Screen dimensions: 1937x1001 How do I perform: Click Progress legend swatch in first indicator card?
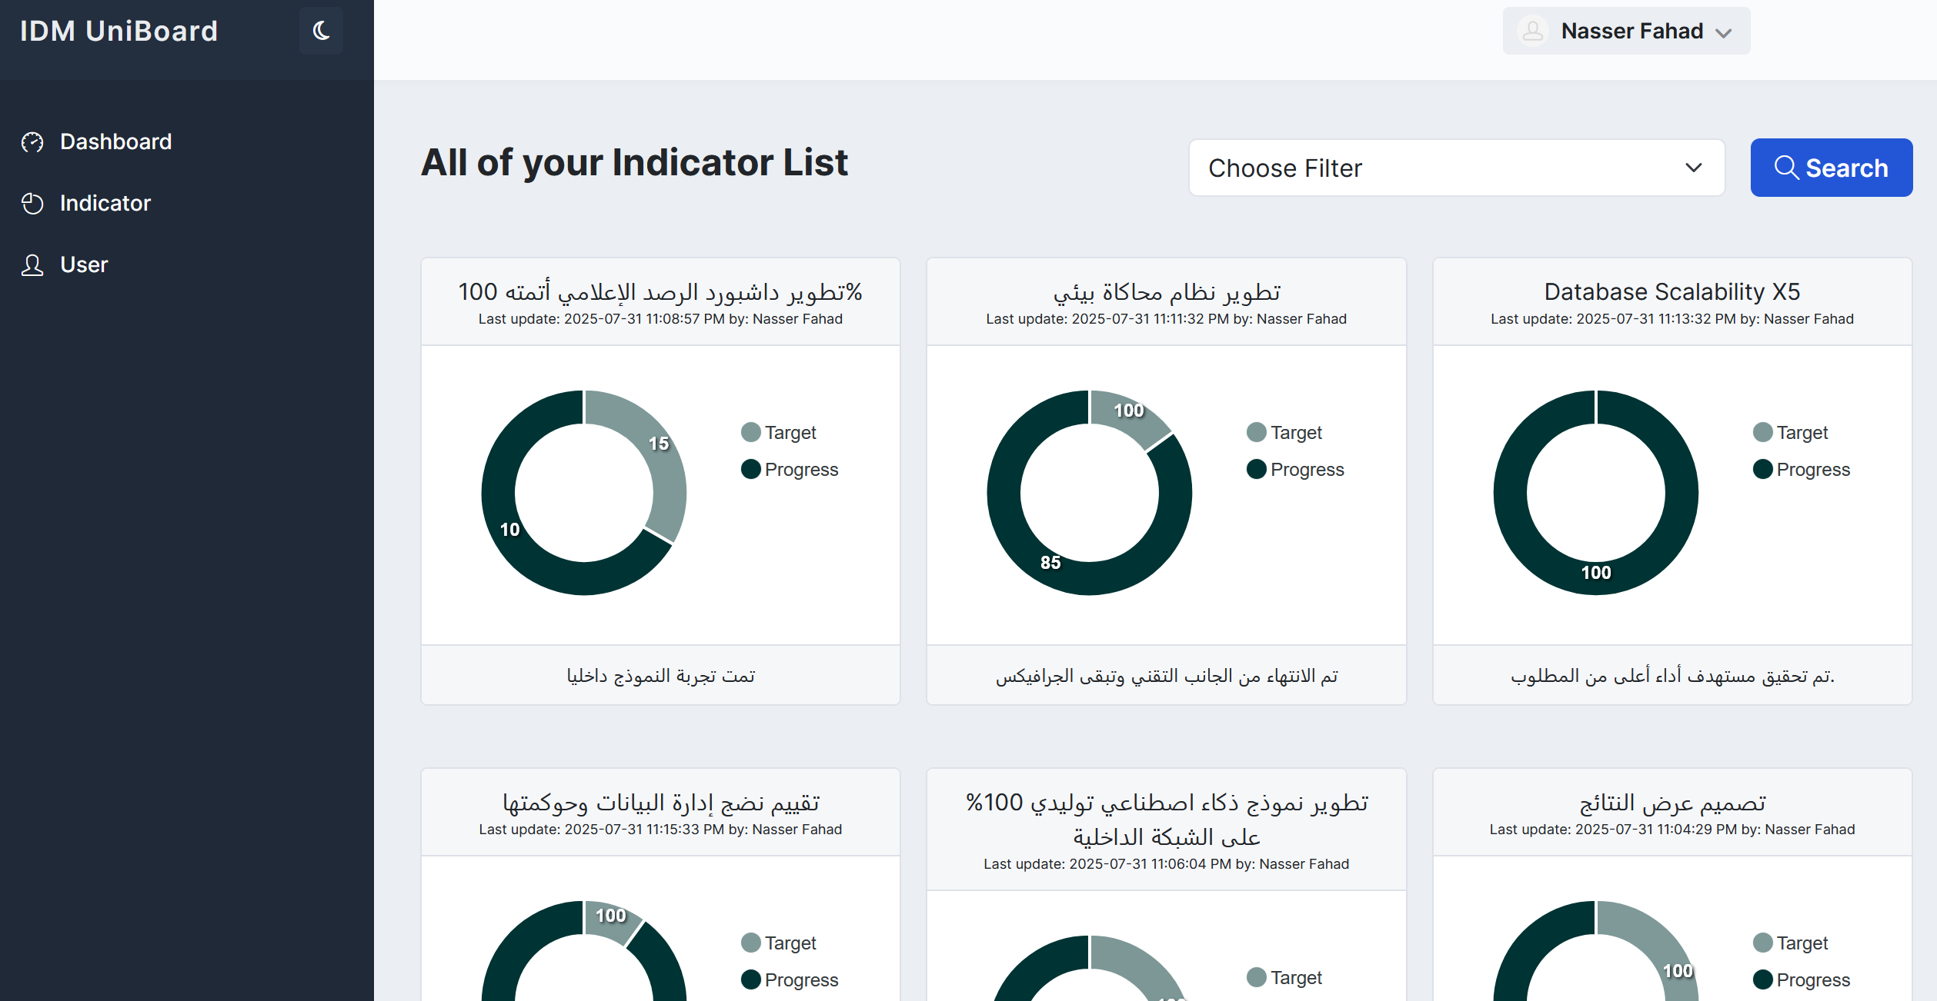coord(751,470)
